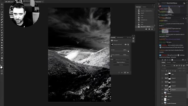Select the Lasso tool
The width and height of the screenshot is (188, 106).
click(2, 9)
